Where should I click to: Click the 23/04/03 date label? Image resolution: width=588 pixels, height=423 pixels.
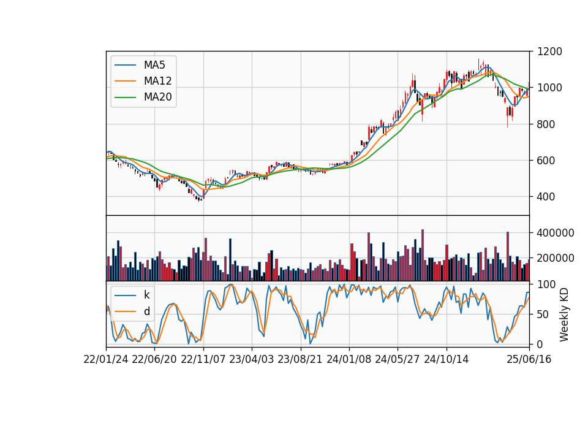click(252, 359)
